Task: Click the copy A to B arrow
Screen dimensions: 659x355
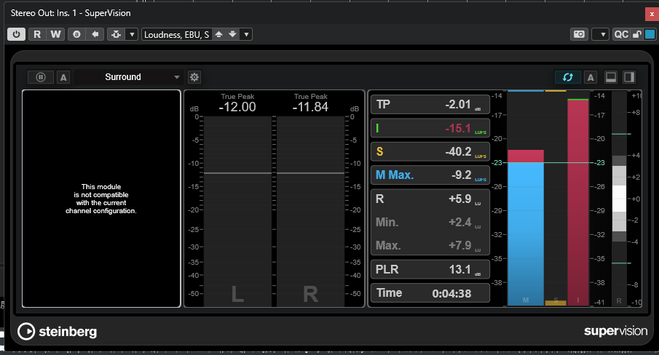Action: (95, 34)
